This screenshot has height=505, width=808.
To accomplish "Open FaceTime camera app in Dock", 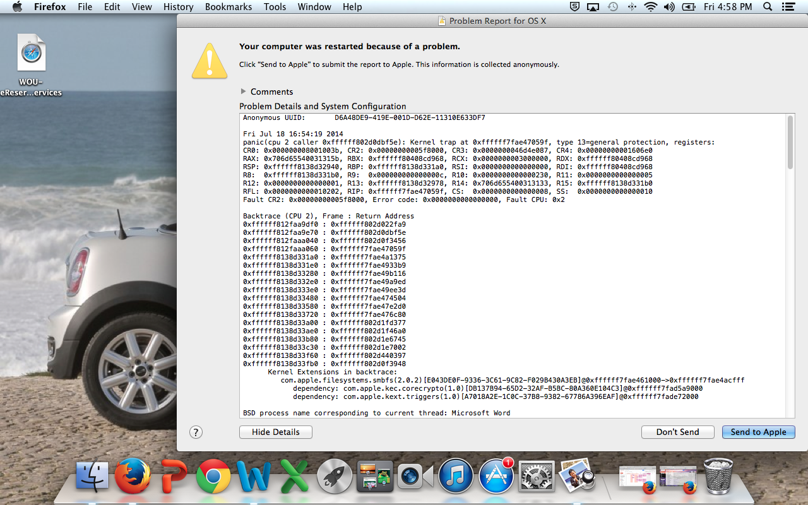I will pyautogui.click(x=415, y=477).
